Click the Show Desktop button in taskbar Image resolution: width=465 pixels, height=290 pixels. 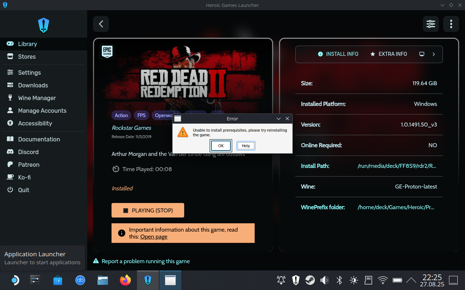pos(453,280)
